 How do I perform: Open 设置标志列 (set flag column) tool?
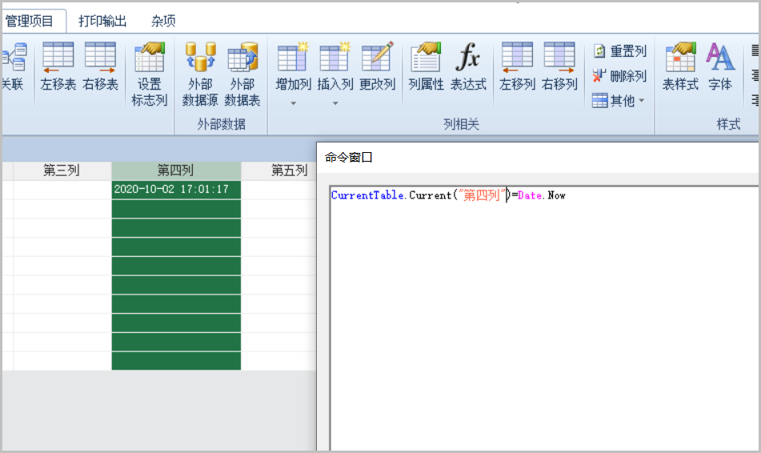coord(150,74)
